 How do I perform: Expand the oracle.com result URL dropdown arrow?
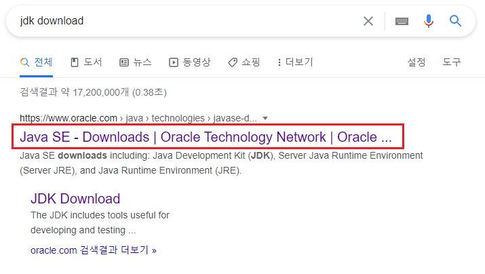(265, 118)
